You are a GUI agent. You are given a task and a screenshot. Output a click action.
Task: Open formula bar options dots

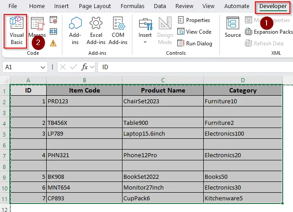(52, 67)
